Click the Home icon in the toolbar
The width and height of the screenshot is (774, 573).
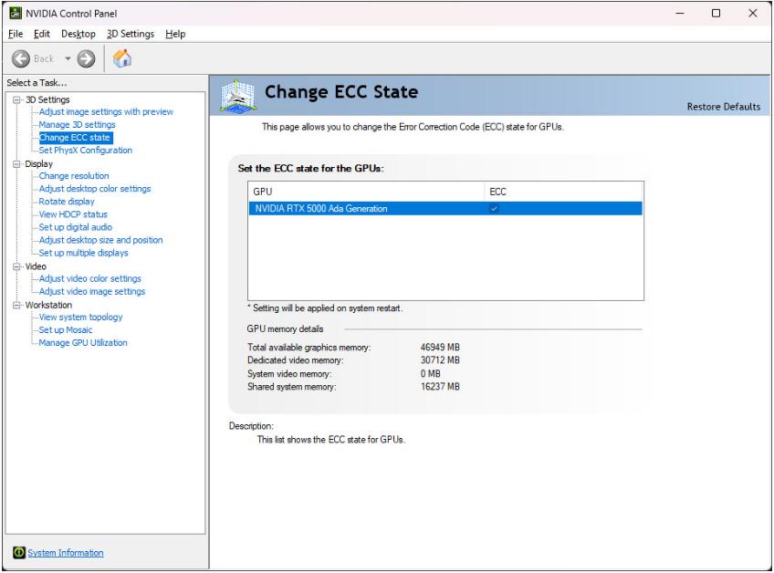tap(123, 57)
